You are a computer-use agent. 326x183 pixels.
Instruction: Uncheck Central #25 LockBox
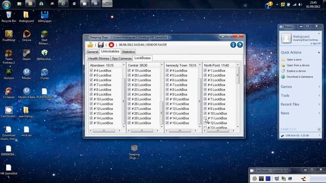(x=129, y=99)
